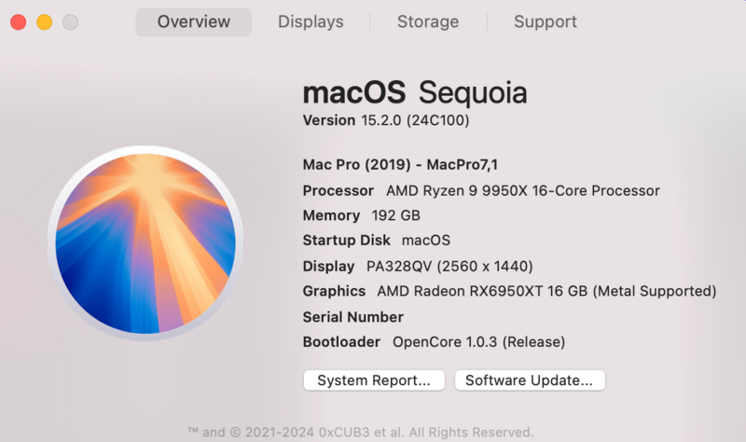Click the Graphics AMD Radeon RX6950XT line
Screen dimensions: 746x442
(x=509, y=291)
